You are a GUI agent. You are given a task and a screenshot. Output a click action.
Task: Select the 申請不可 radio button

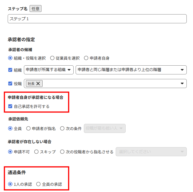pos(10,152)
